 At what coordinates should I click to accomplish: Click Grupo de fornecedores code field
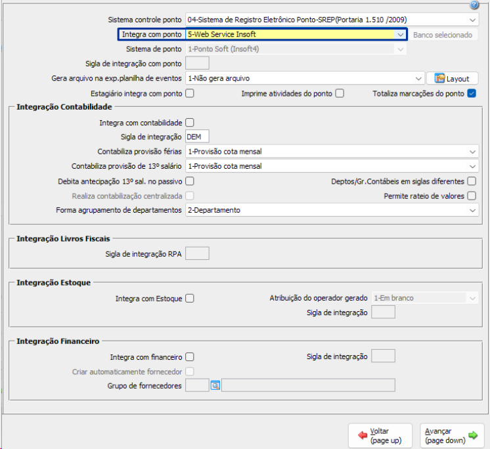(x=197, y=385)
